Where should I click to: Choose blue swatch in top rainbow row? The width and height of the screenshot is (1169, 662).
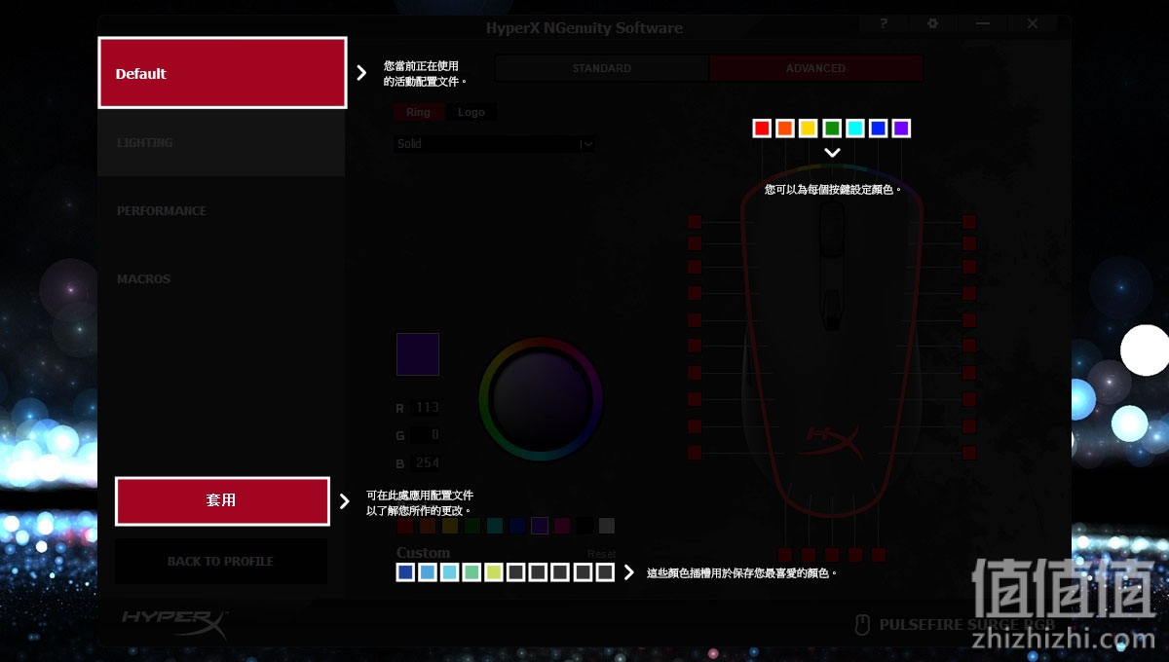879,129
